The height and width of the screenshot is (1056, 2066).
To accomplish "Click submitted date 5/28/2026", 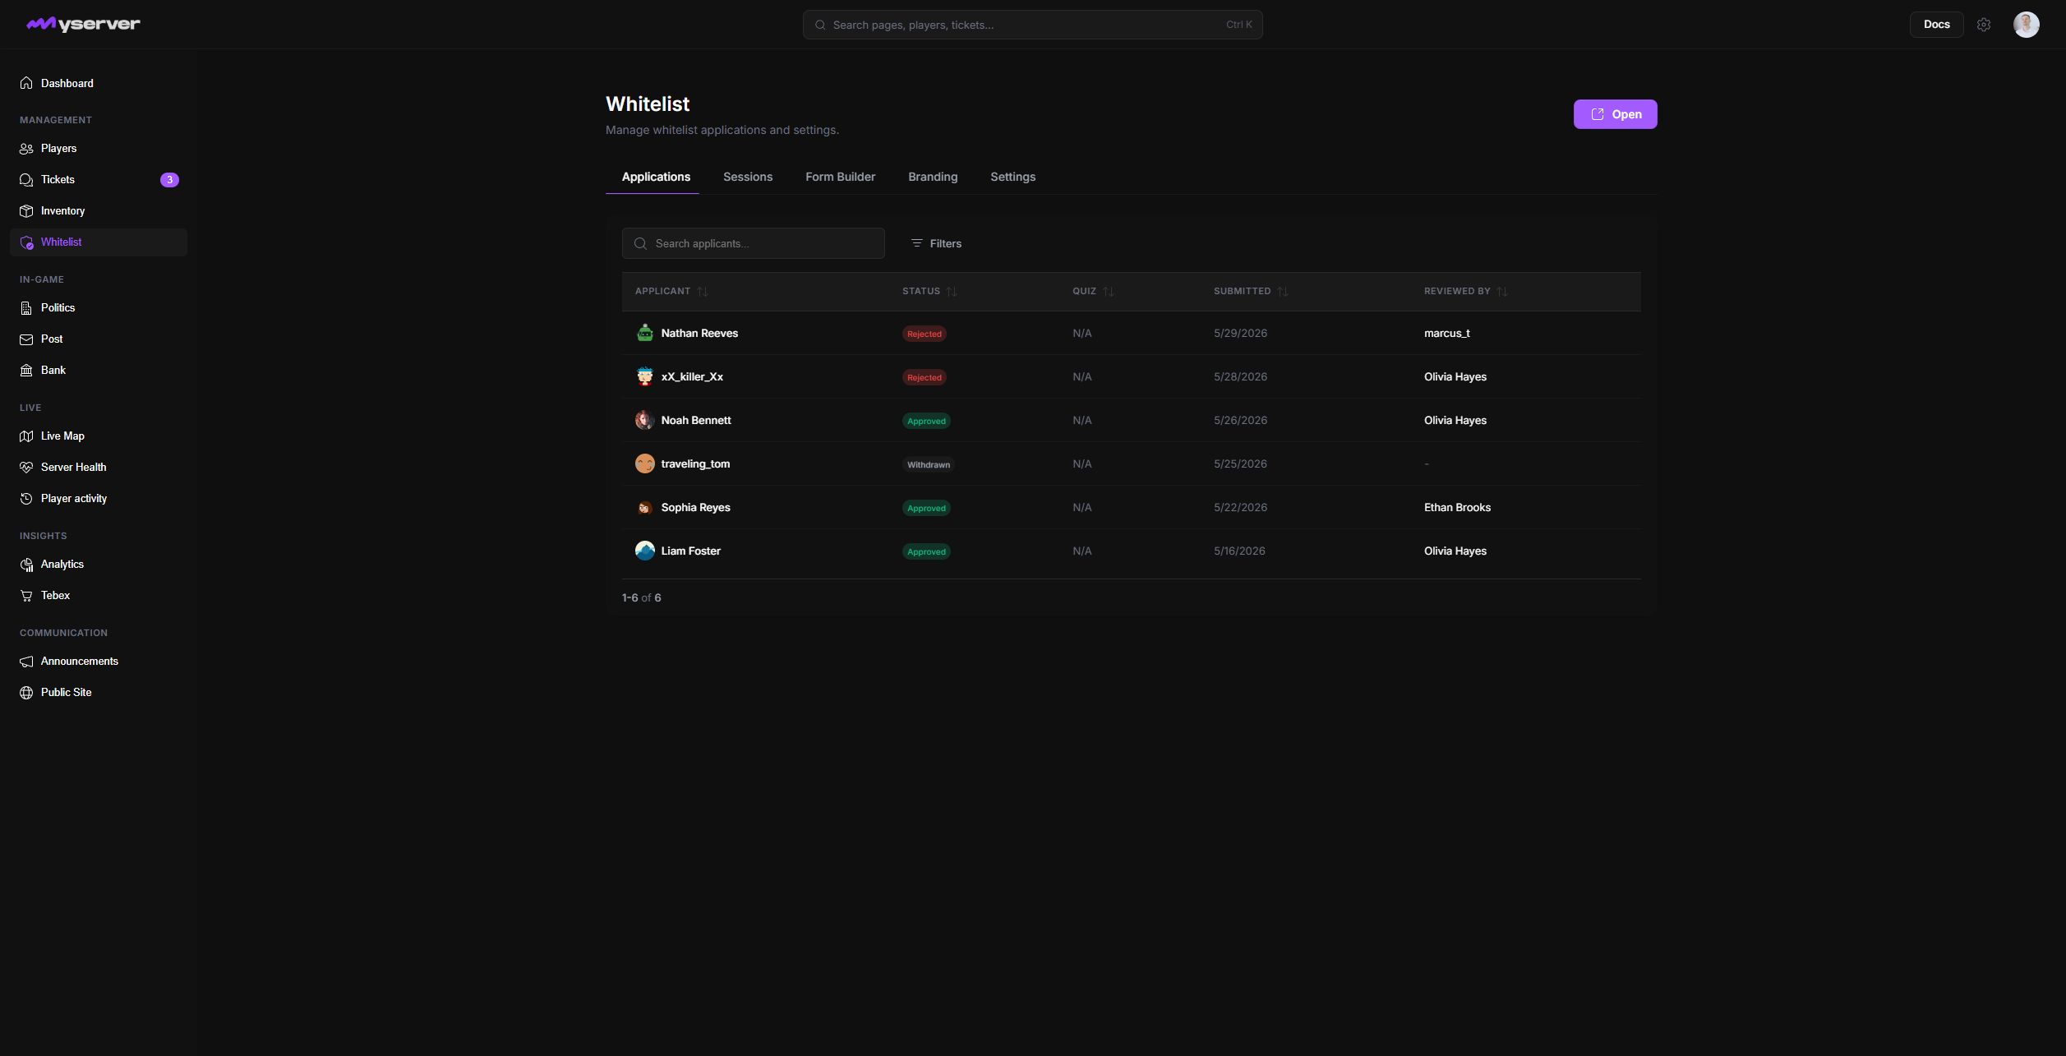I will coord(1240,376).
